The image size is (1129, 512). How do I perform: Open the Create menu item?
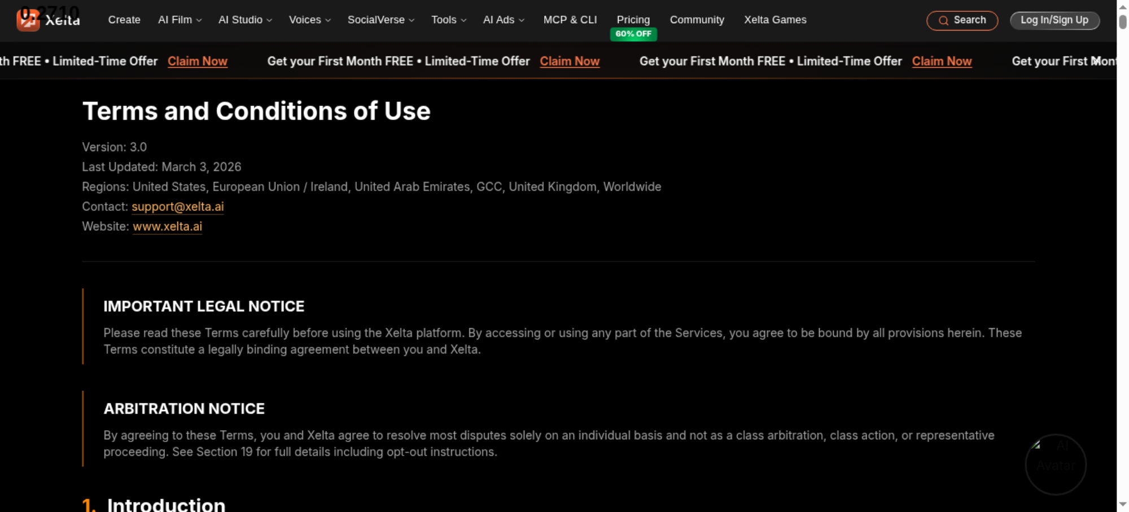coord(124,20)
